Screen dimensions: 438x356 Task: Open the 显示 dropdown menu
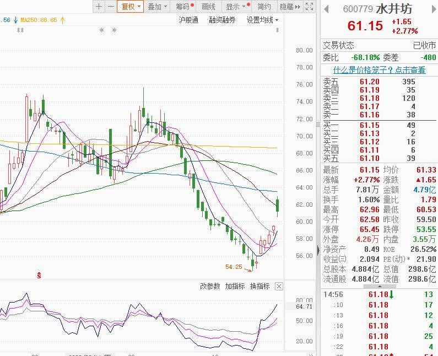[236, 7]
